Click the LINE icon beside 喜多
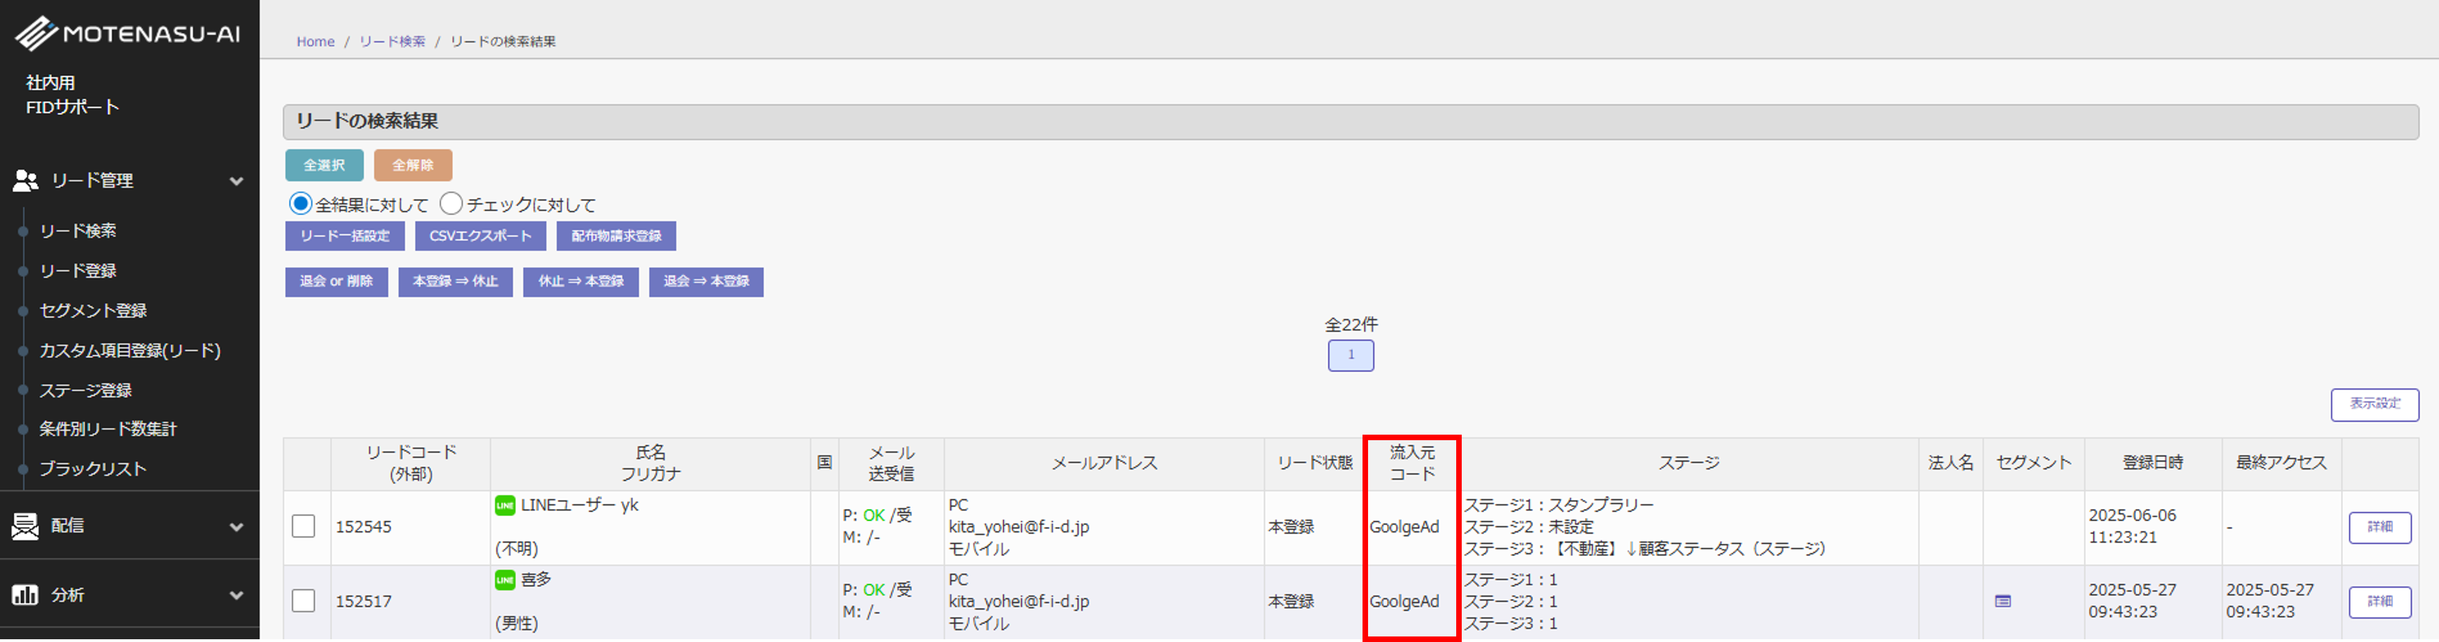The image size is (2439, 642). click(504, 579)
